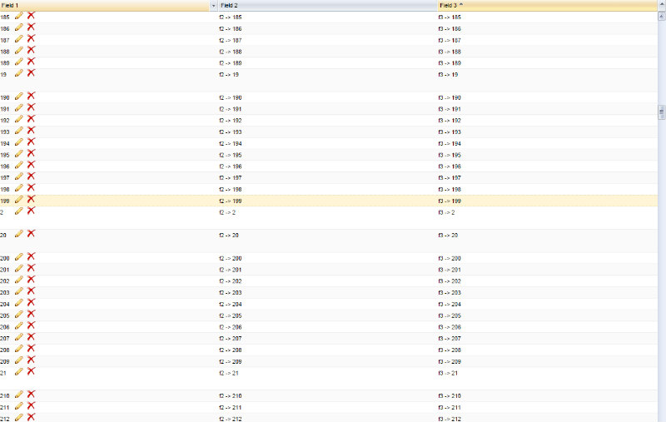Delete row 197 using the red X icon

click(x=31, y=176)
